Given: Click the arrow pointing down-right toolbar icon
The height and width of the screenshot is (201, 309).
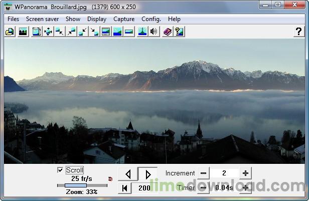Looking at the screenshot, I should [94, 32].
